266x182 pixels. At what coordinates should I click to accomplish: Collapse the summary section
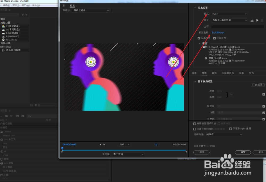(200, 43)
